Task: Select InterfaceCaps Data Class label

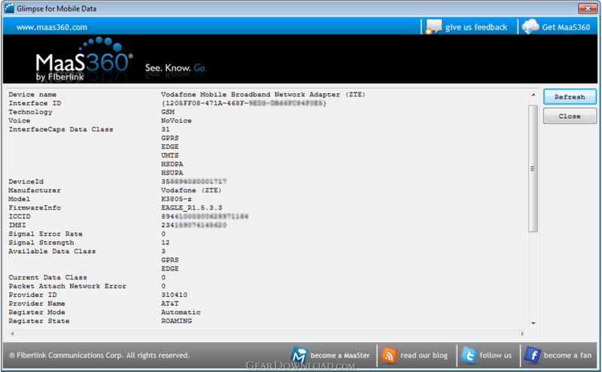Action: [x=61, y=129]
